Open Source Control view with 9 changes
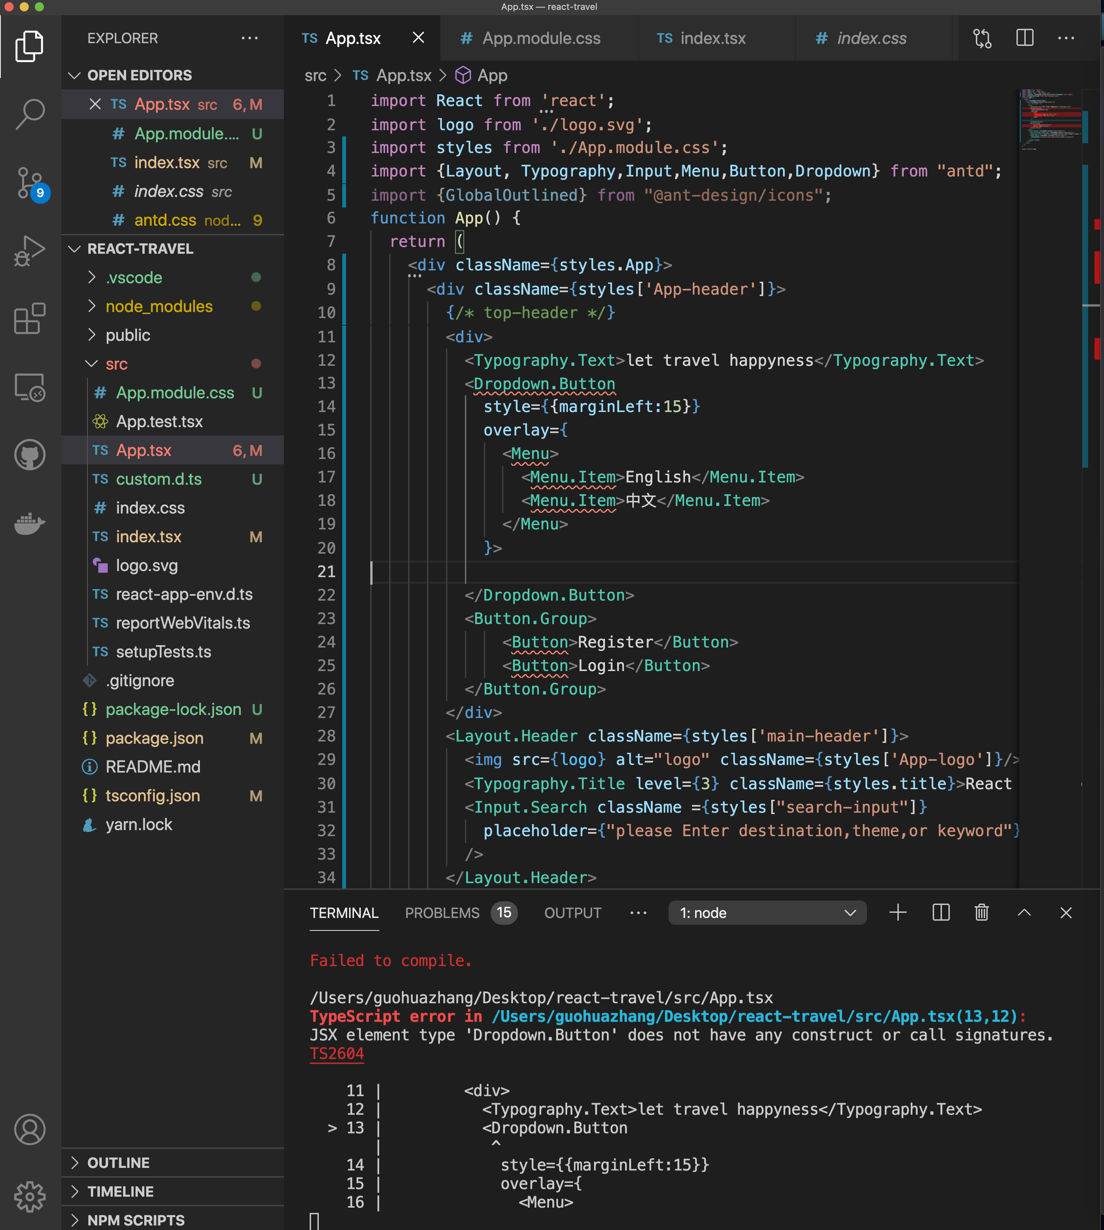Screen dimensions: 1104x1230 pos(31,183)
